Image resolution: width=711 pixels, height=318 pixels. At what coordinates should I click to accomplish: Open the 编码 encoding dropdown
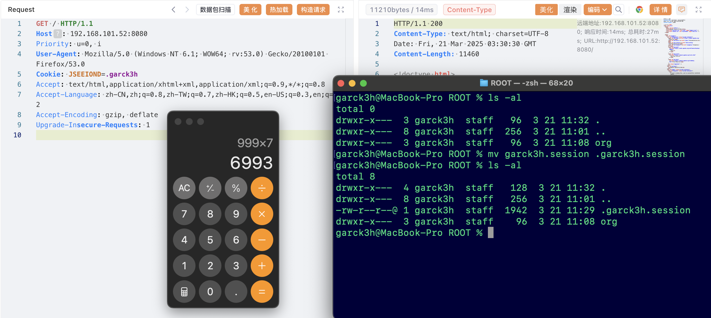pos(597,10)
